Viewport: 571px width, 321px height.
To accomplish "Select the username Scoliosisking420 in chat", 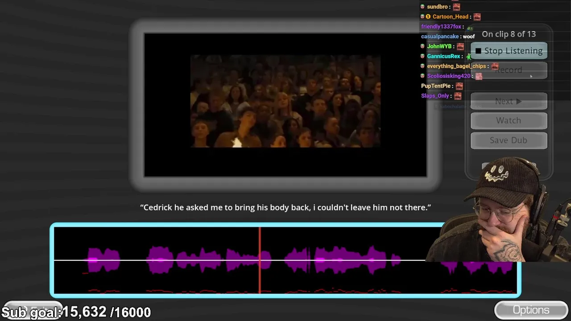I will click(449, 76).
